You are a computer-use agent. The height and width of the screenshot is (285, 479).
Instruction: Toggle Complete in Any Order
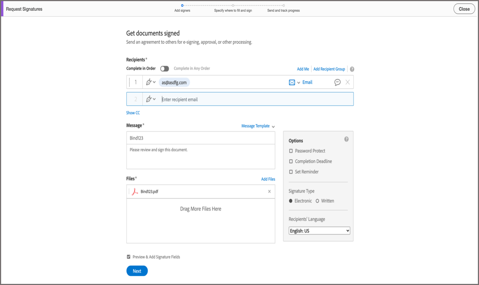(x=165, y=69)
